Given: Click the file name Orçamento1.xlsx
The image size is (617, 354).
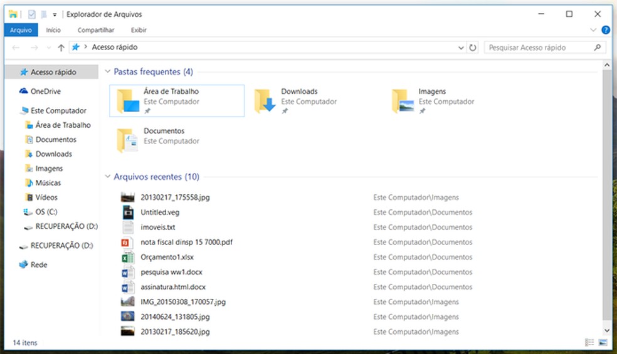Looking at the screenshot, I should (167, 258).
